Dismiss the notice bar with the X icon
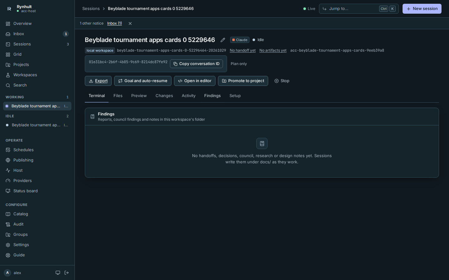 point(130,23)
